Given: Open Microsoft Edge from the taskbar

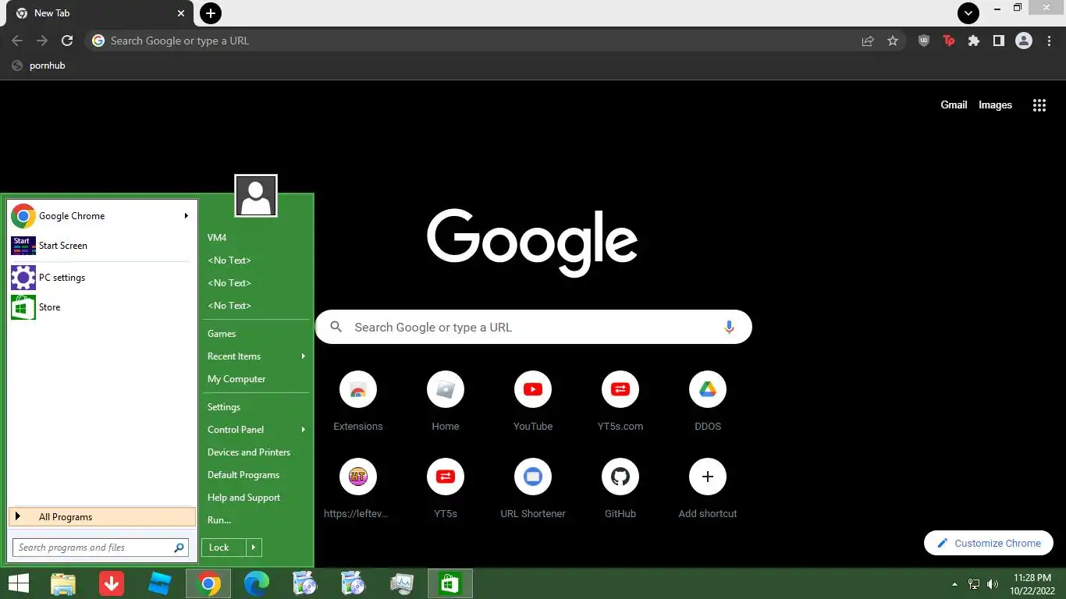Looking at the screenshot, I should tap(257, 583).
